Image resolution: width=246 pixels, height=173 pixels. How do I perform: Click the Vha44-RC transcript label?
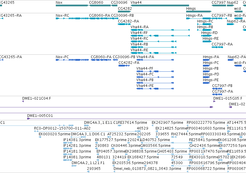tap(139, 39)
